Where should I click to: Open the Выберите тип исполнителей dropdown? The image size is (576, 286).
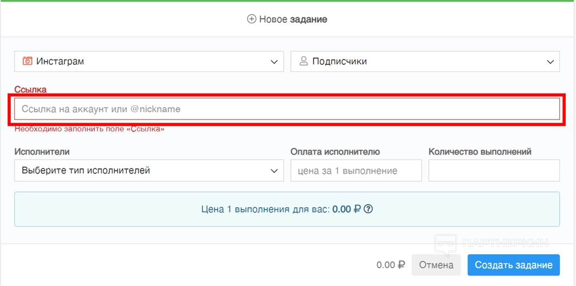pyautogui.click(x=149, y=171)
